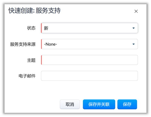Focus the 电子邮件 text input
Screen dimensions: 151x117
(x=89, y=76)
